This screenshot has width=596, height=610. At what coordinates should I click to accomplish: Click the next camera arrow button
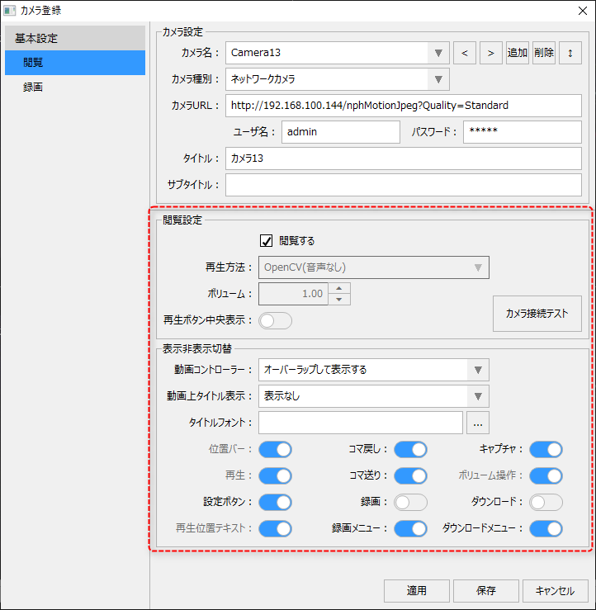[491, 53]
